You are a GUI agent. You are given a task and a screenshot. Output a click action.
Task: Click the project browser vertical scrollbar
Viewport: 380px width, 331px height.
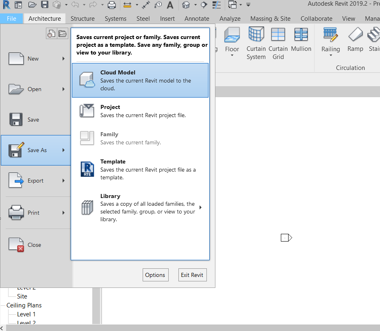click(x=96, y=305)
